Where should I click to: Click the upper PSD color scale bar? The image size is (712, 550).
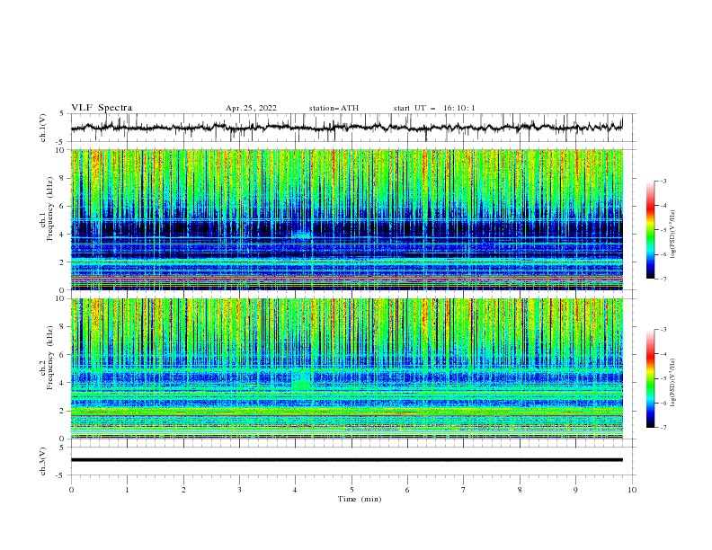click(x=651, y=230)
